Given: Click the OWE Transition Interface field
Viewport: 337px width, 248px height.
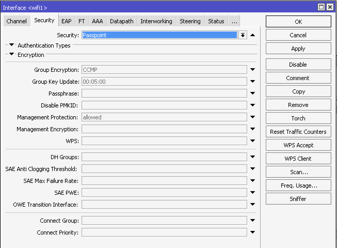Looking at the screenshot, I should click(164, 205).
